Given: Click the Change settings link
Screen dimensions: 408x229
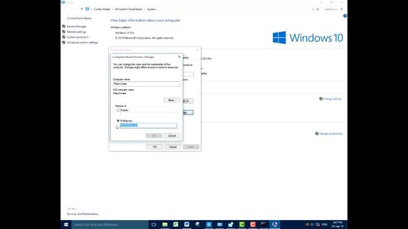Looking at the screenshot, I should [332, 99].
